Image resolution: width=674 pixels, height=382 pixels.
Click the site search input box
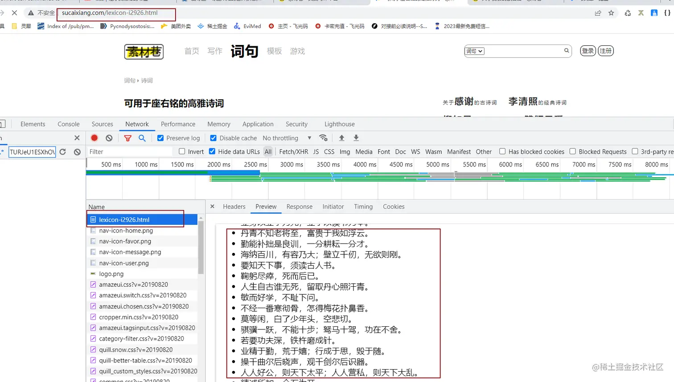click(524, 51)
